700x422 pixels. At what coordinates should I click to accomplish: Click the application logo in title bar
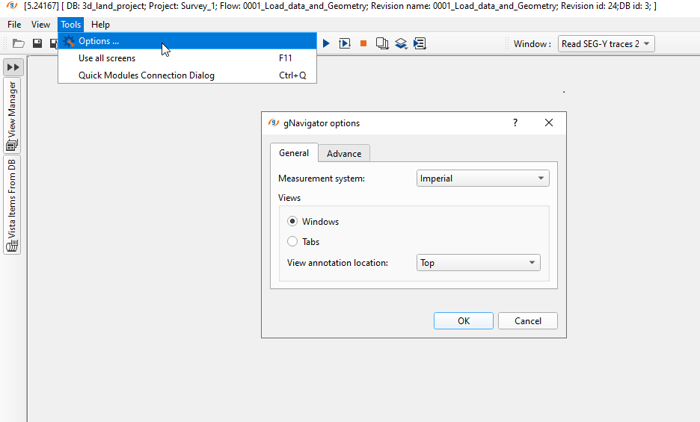coord(12,6)
